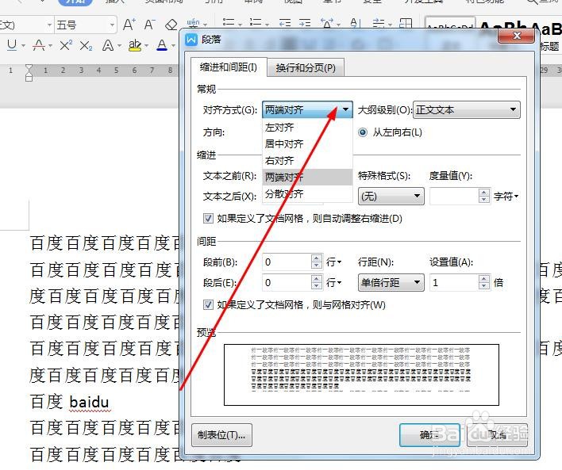This screenshot has height=470, width=562.
Task: Click the sort icon in the ribbon
Action: pyautogui.click(x=355, y=23)
